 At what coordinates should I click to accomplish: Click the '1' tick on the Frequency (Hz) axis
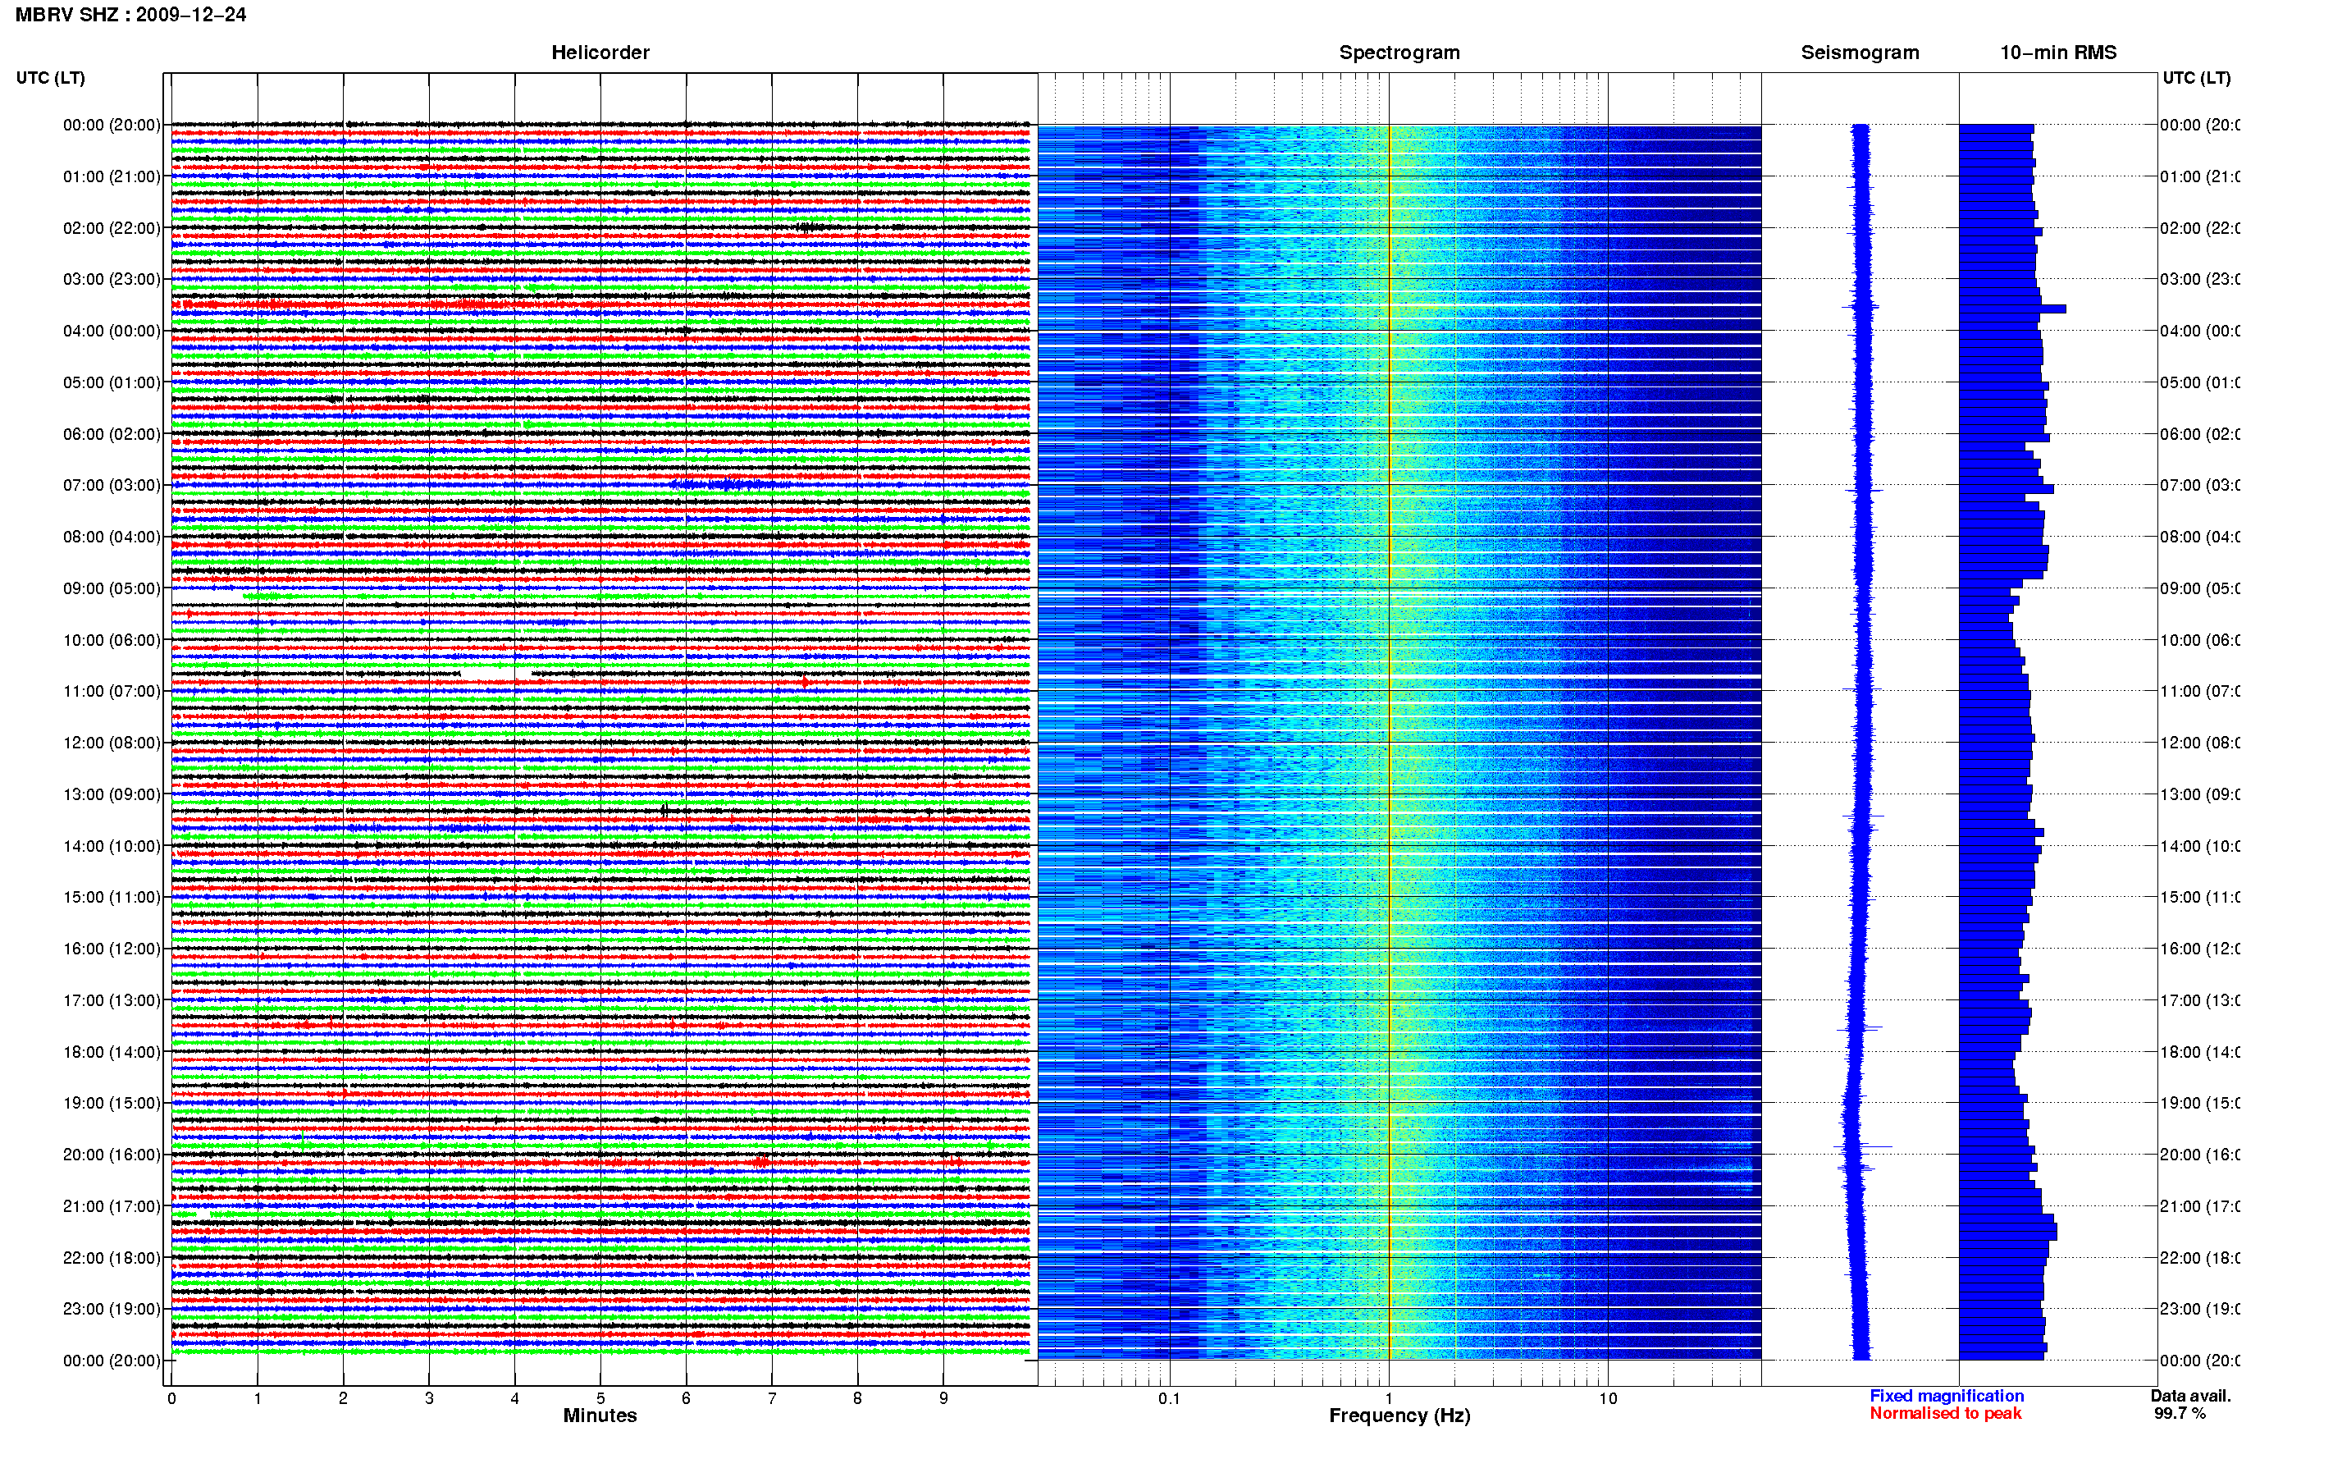1389,1397
